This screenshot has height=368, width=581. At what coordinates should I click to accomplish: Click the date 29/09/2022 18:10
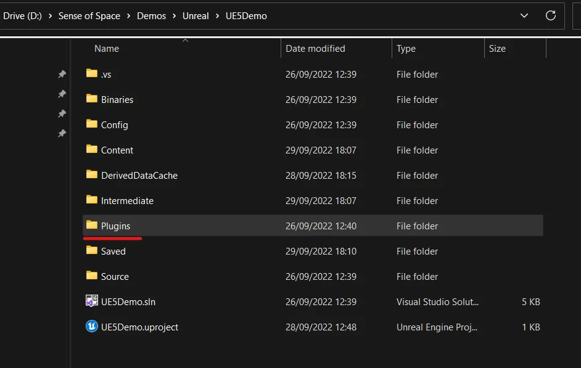tap(321, 251)
